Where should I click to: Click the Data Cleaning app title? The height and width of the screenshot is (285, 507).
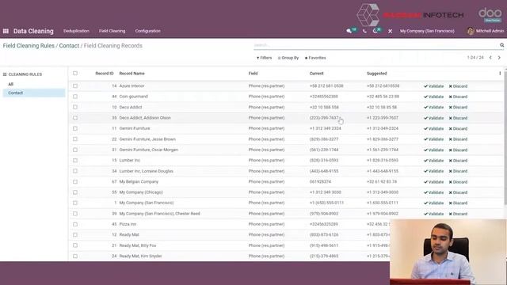click(x=33, y=31)
